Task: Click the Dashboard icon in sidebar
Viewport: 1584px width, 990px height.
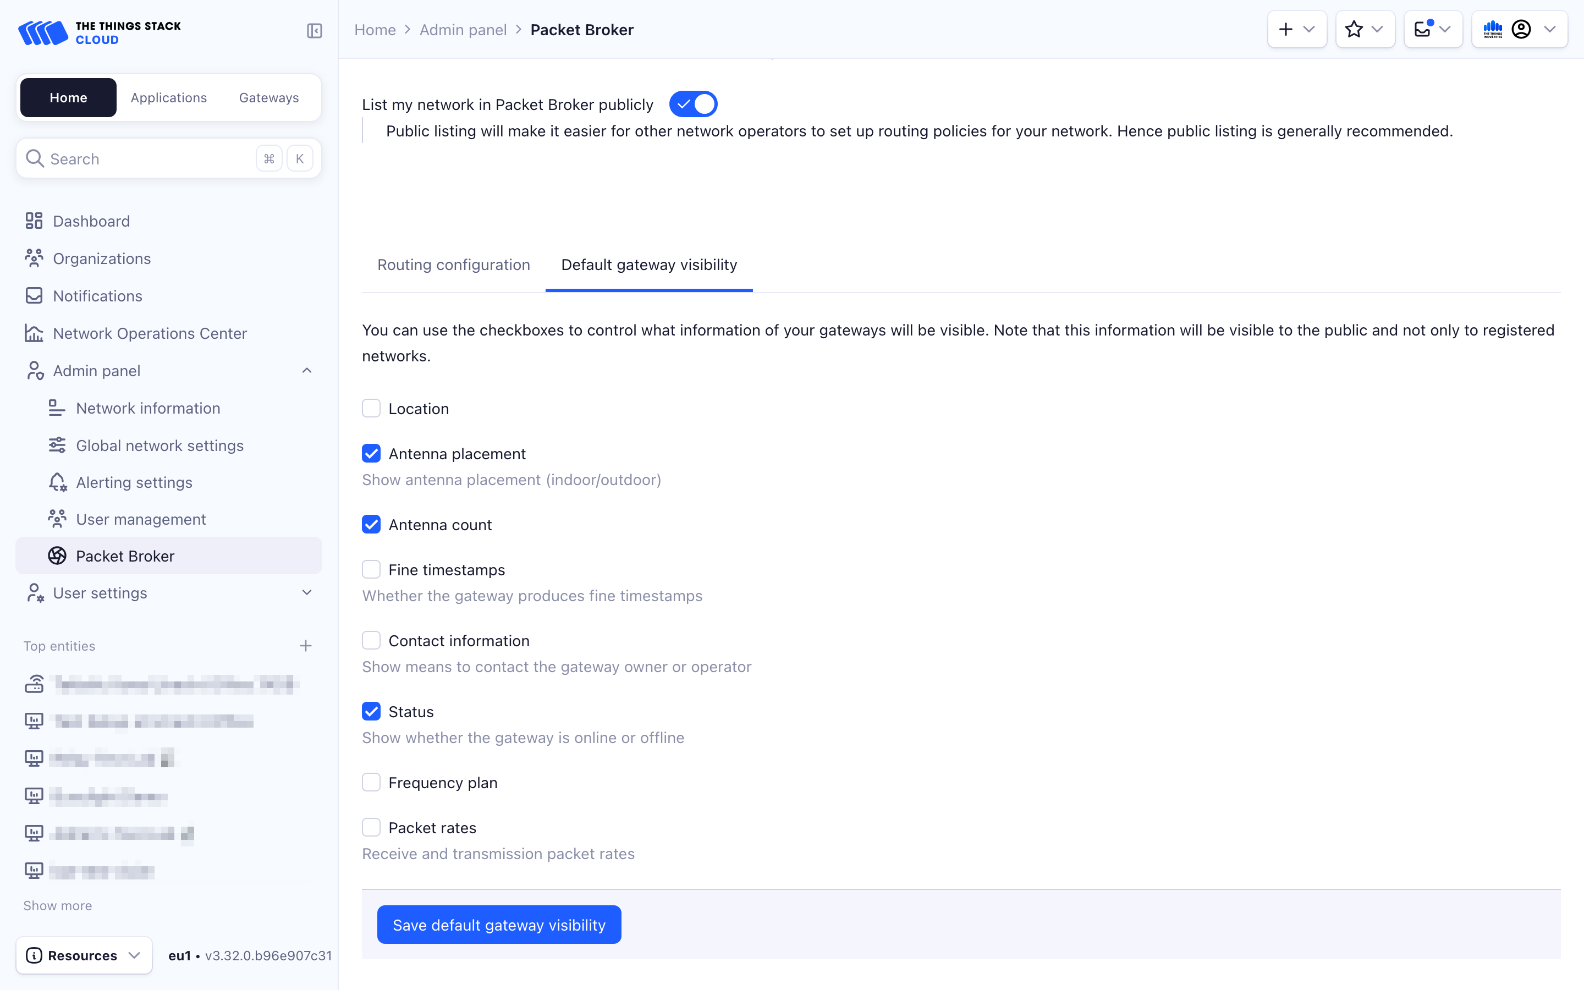Action: point(34,221)
